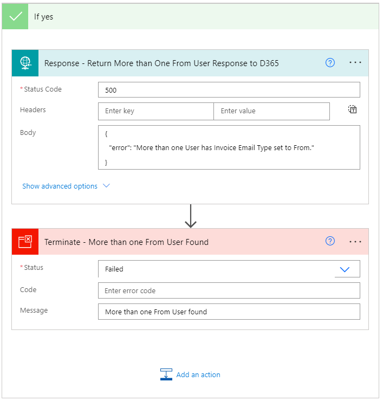Open the Status dropdown showing Failed
383x401 pixels.
(217, 269)
